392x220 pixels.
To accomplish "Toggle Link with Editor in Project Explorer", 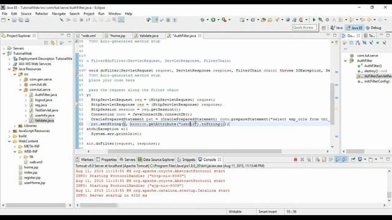I will (53, 43).
